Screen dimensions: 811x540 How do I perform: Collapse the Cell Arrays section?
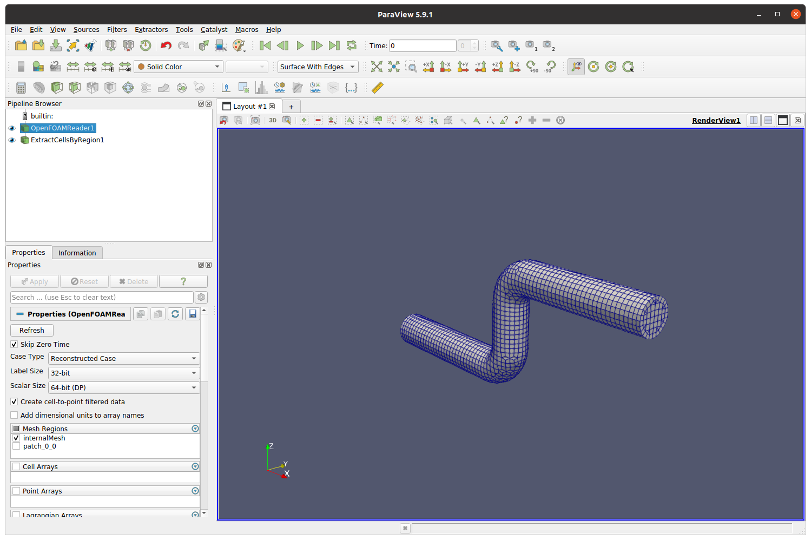click(x=195, y=466)
